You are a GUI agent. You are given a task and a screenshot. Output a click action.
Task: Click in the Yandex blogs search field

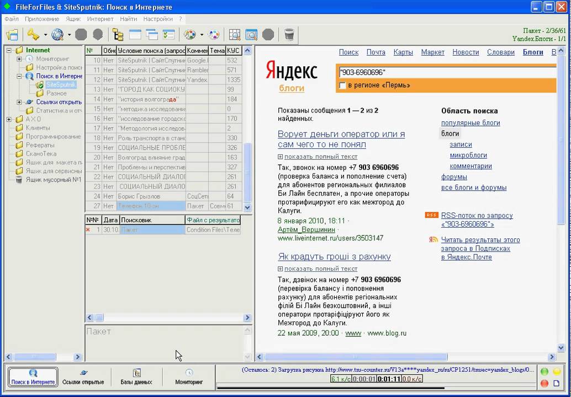point(447,73)
